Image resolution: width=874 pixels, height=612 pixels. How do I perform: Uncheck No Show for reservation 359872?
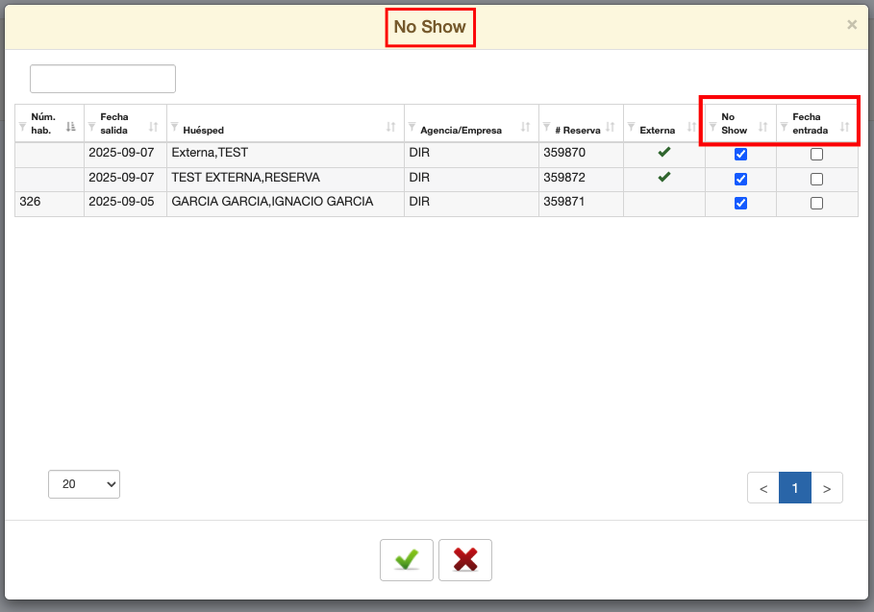point(740,179)
